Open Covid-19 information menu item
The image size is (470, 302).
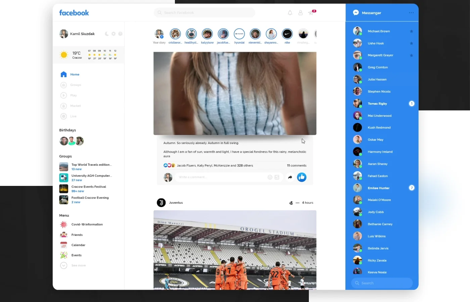(x=81, y=224)
